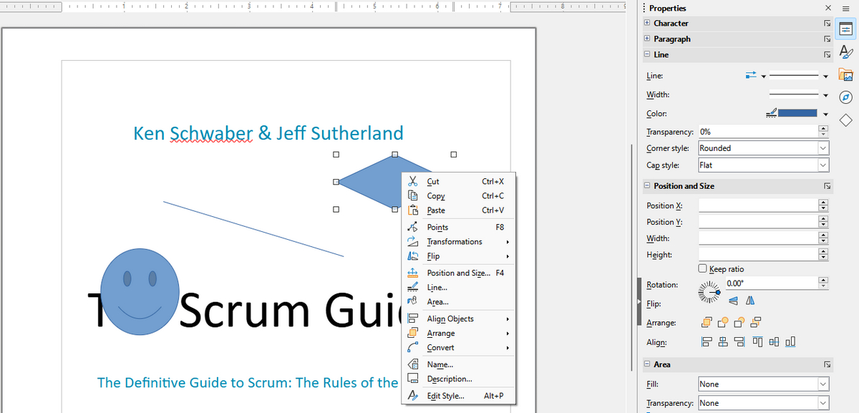This screenshot has height=413, width=859.
Task: Click Edit Style in context menu
Action: click(x=445, y=396)
